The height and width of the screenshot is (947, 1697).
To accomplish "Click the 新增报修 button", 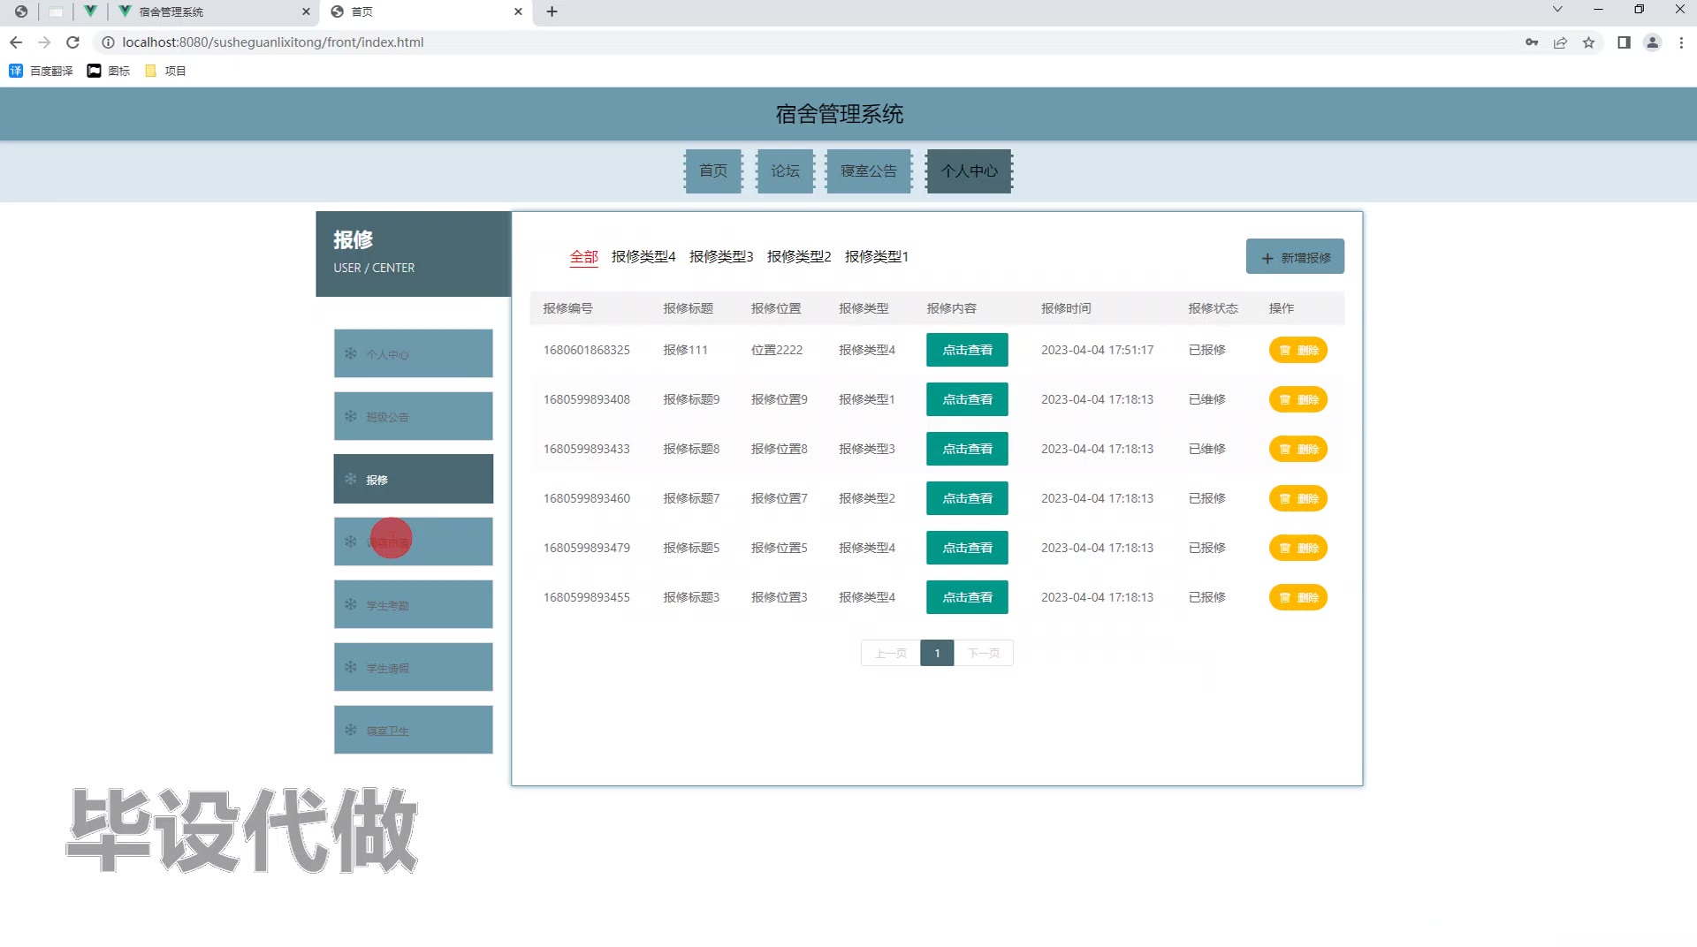I will [x=1295, y=257].
